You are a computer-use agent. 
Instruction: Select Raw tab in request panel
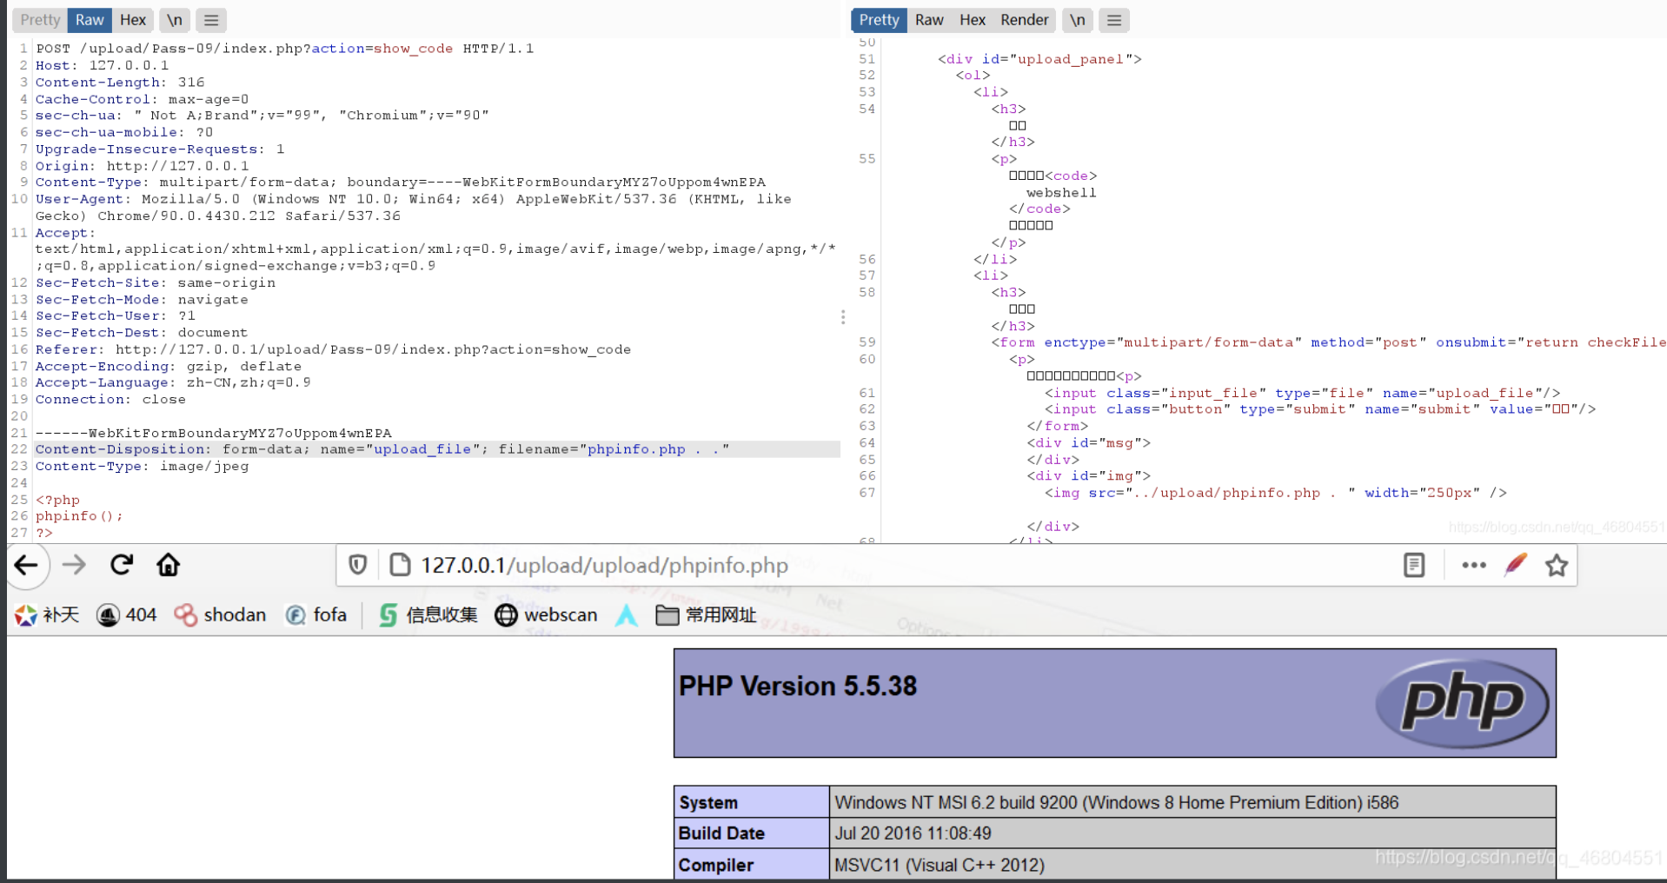(x=90, y=20)
